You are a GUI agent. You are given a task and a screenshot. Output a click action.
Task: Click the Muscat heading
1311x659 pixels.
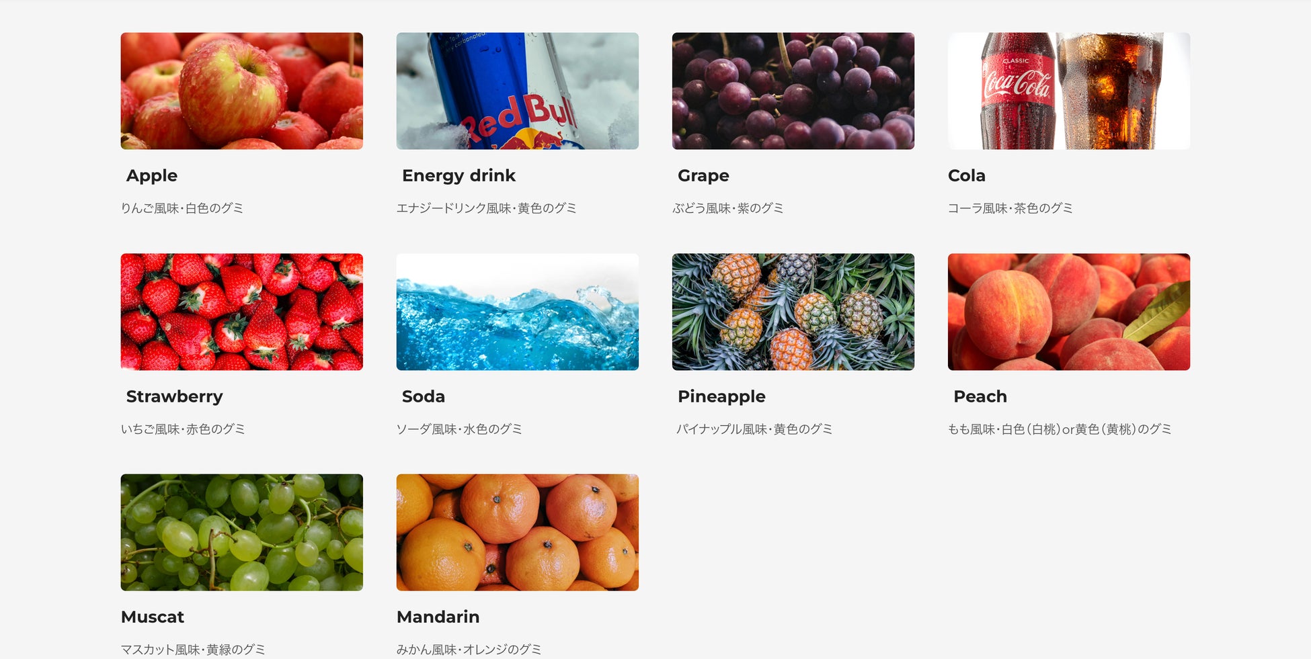click(x=153, y=617)
